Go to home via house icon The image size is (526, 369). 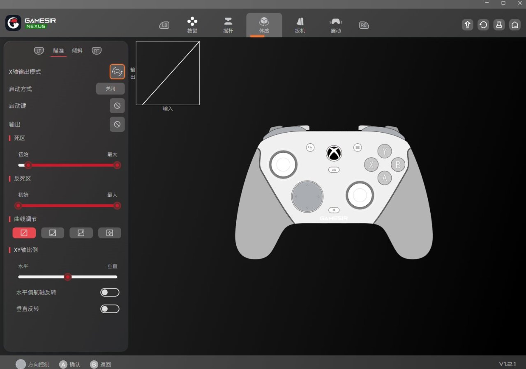pos(515,25)
